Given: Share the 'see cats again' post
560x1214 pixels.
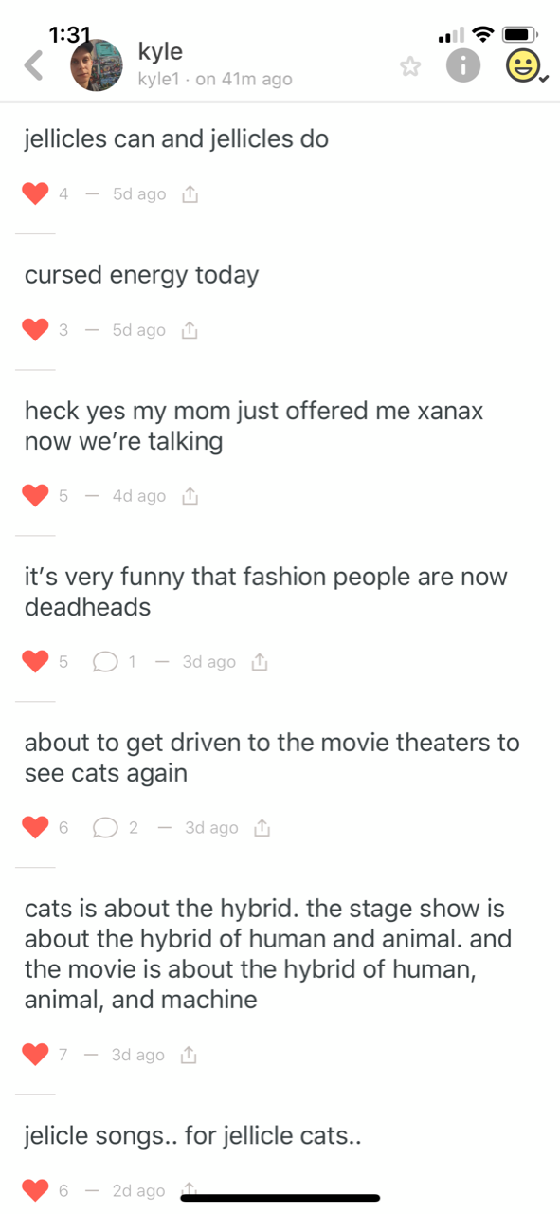Looking at the screenshot, I should click(x=262, y=828).
